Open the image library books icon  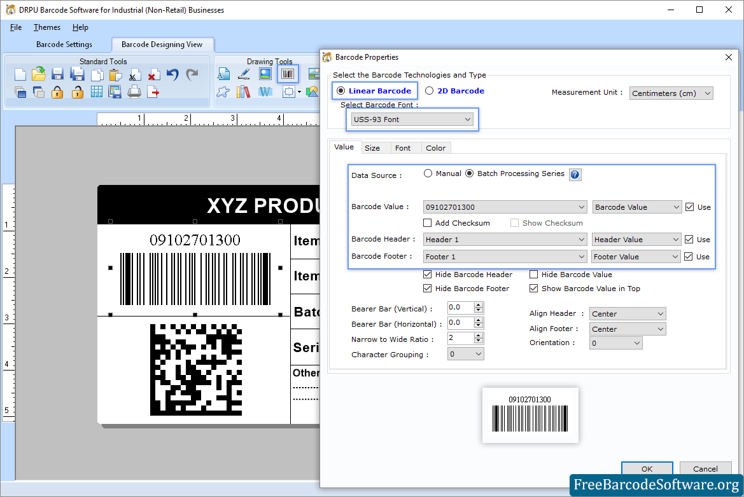[x=243, y=92]
